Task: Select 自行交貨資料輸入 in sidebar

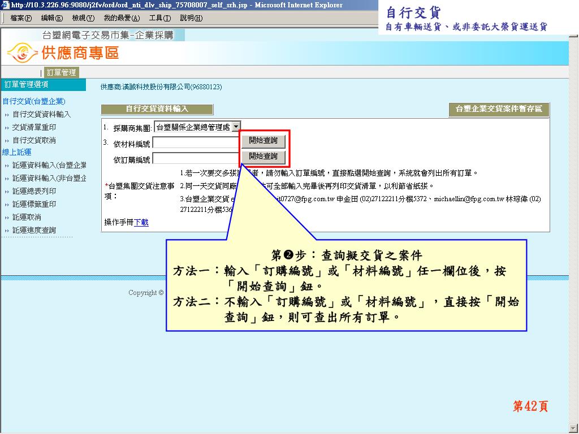Action: 41,114
